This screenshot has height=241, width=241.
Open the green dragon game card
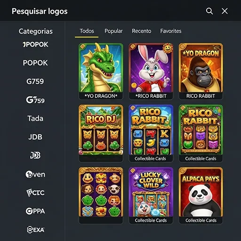[x=101, y=72]
